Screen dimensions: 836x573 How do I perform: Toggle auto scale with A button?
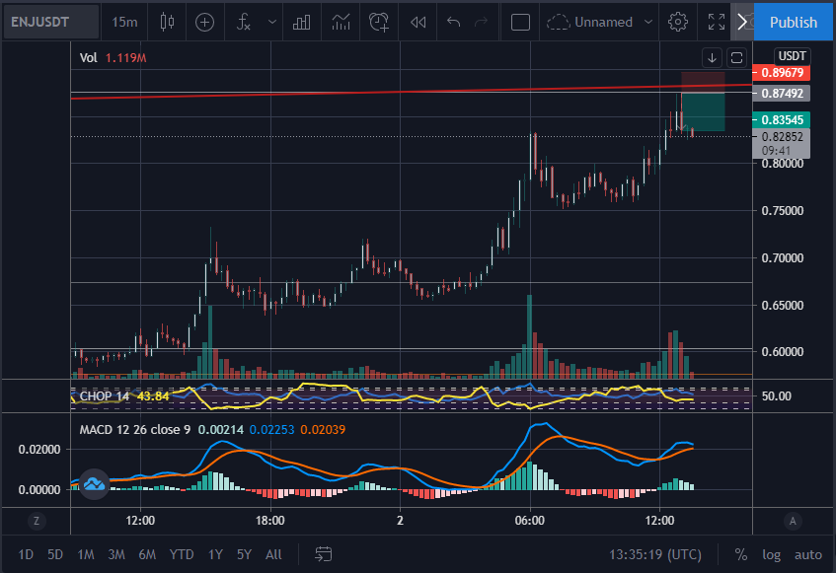click(x=793, y=521)
